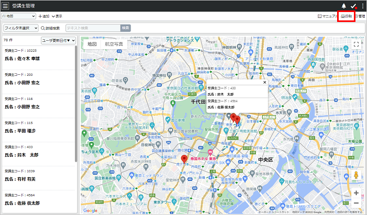This screenshot has width=367, height=215.
Task: Open the vertical three-dot menu
Action: tap(363, 6)
